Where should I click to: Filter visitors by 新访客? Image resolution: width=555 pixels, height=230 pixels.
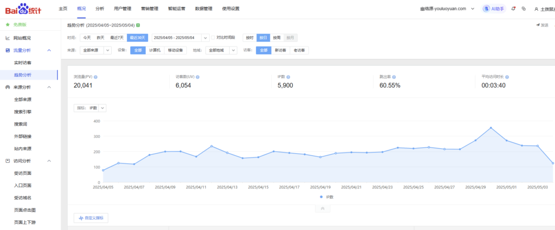[280, 50]
